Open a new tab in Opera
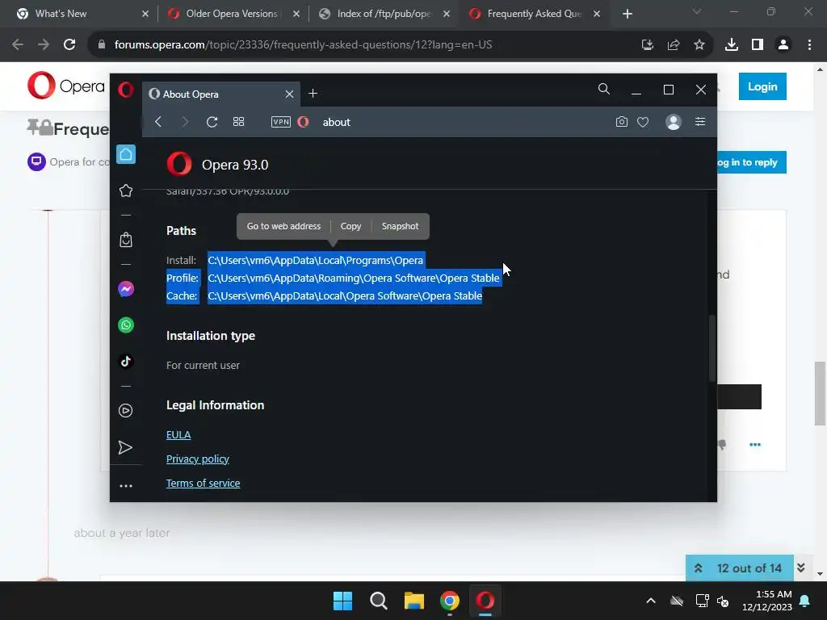Viewport: 827px width, 620px height. pyautogui.click(x=313, y=94)
